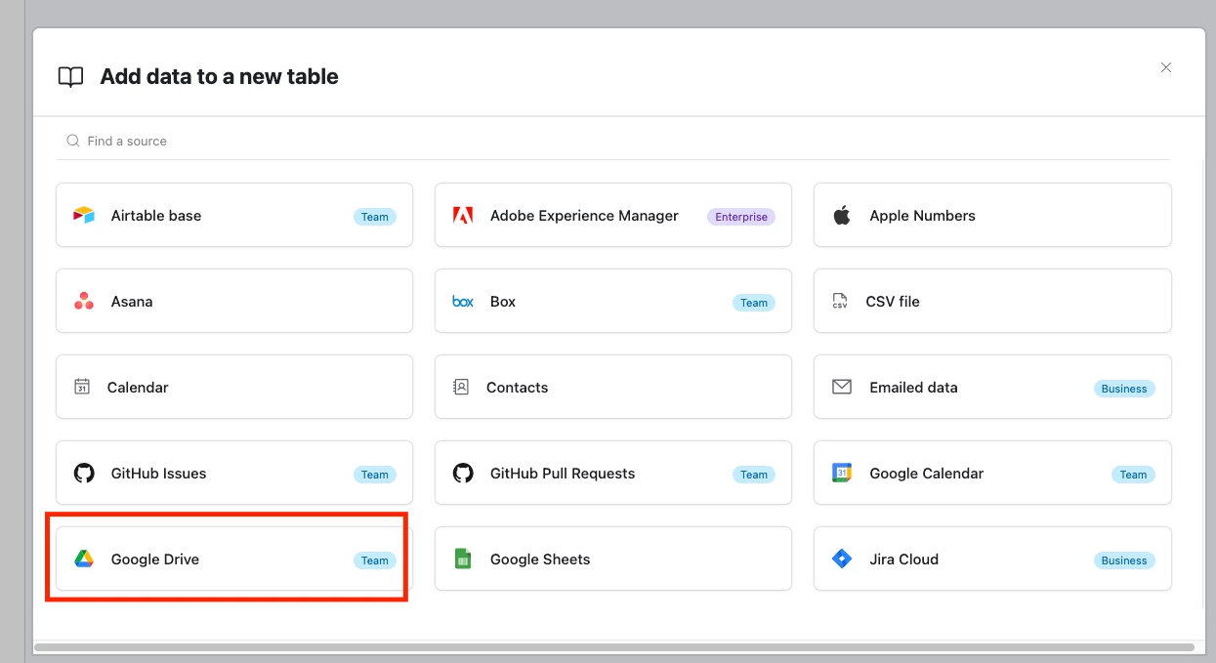The width and height of the screenshot is (1216, 663).
Task: Click the Airtable base logo icon
Action: [x=84, y=216]
